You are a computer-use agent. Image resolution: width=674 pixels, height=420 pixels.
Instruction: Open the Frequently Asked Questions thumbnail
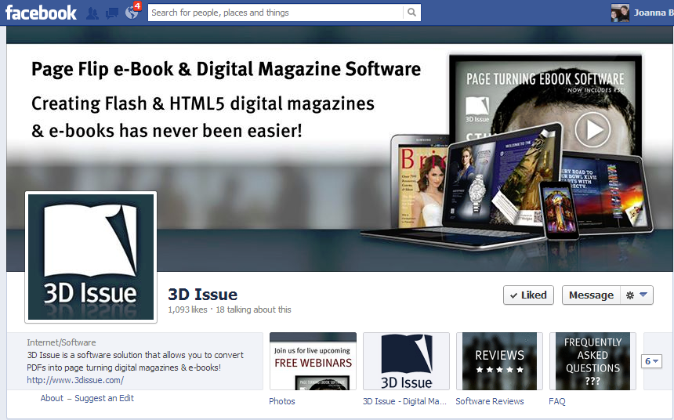[592, 361]
